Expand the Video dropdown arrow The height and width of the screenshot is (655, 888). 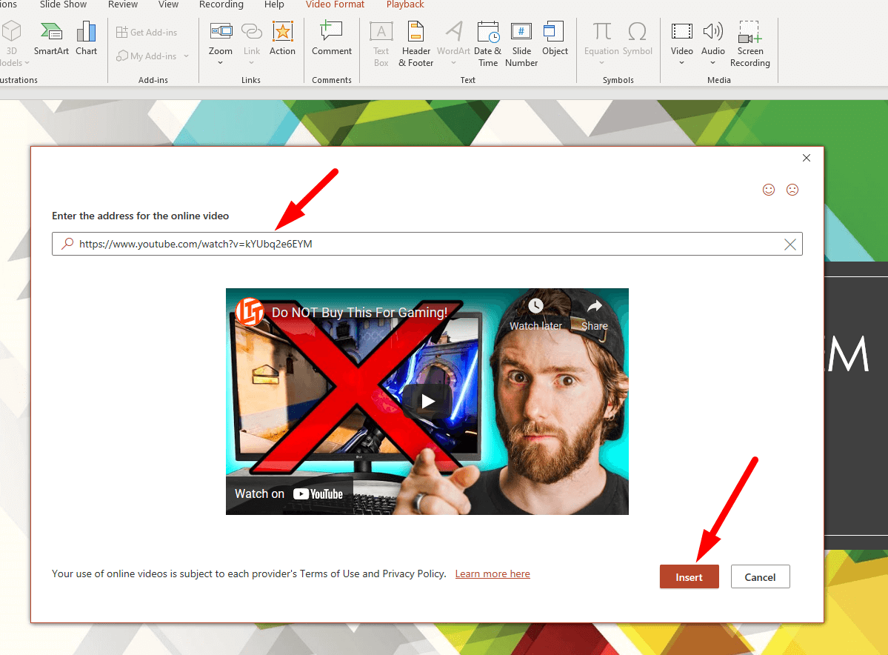(x=682, y=63)
